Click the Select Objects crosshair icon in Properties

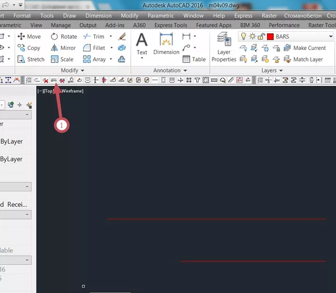[x=20, y=105]
